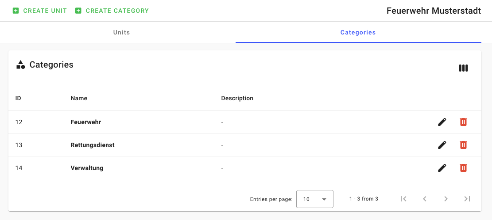The width and height of the screenshot is (492, 220).
Task: Remove the Rettungsdienst category via trash icon
Action: coord(463,145)
